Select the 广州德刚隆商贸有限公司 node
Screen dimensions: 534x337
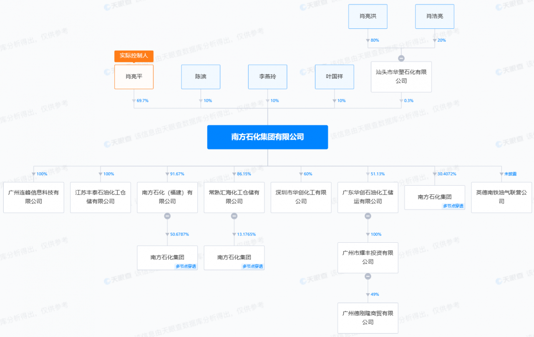368,318
